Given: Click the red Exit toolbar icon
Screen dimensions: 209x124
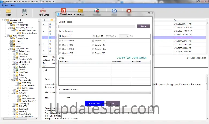Looking at the screenshot, I should [x=129, y=10].
